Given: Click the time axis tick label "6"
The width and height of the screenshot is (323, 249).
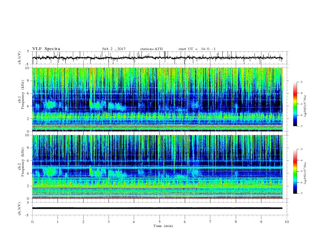Looking at the screenshot, I should 185,222.
